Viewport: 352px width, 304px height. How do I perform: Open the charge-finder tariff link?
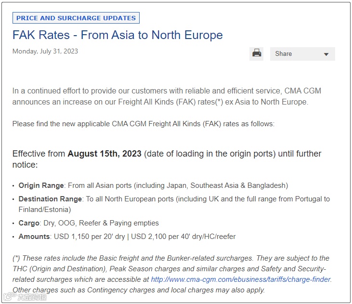click(241, 279)
